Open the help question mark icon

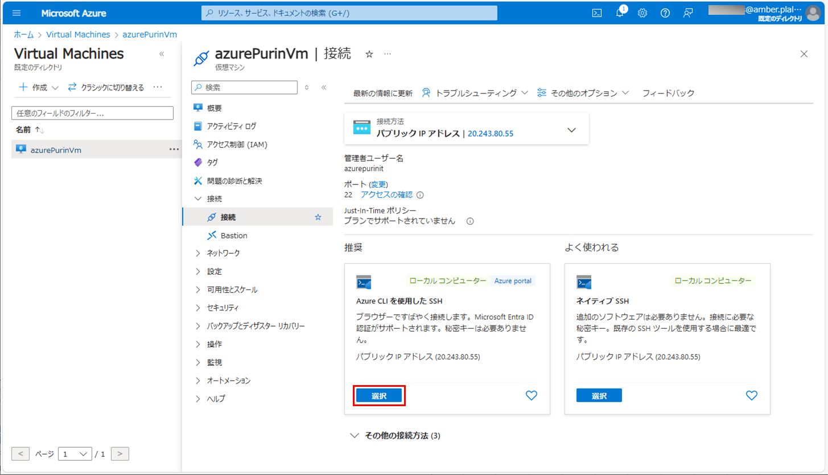665,13
